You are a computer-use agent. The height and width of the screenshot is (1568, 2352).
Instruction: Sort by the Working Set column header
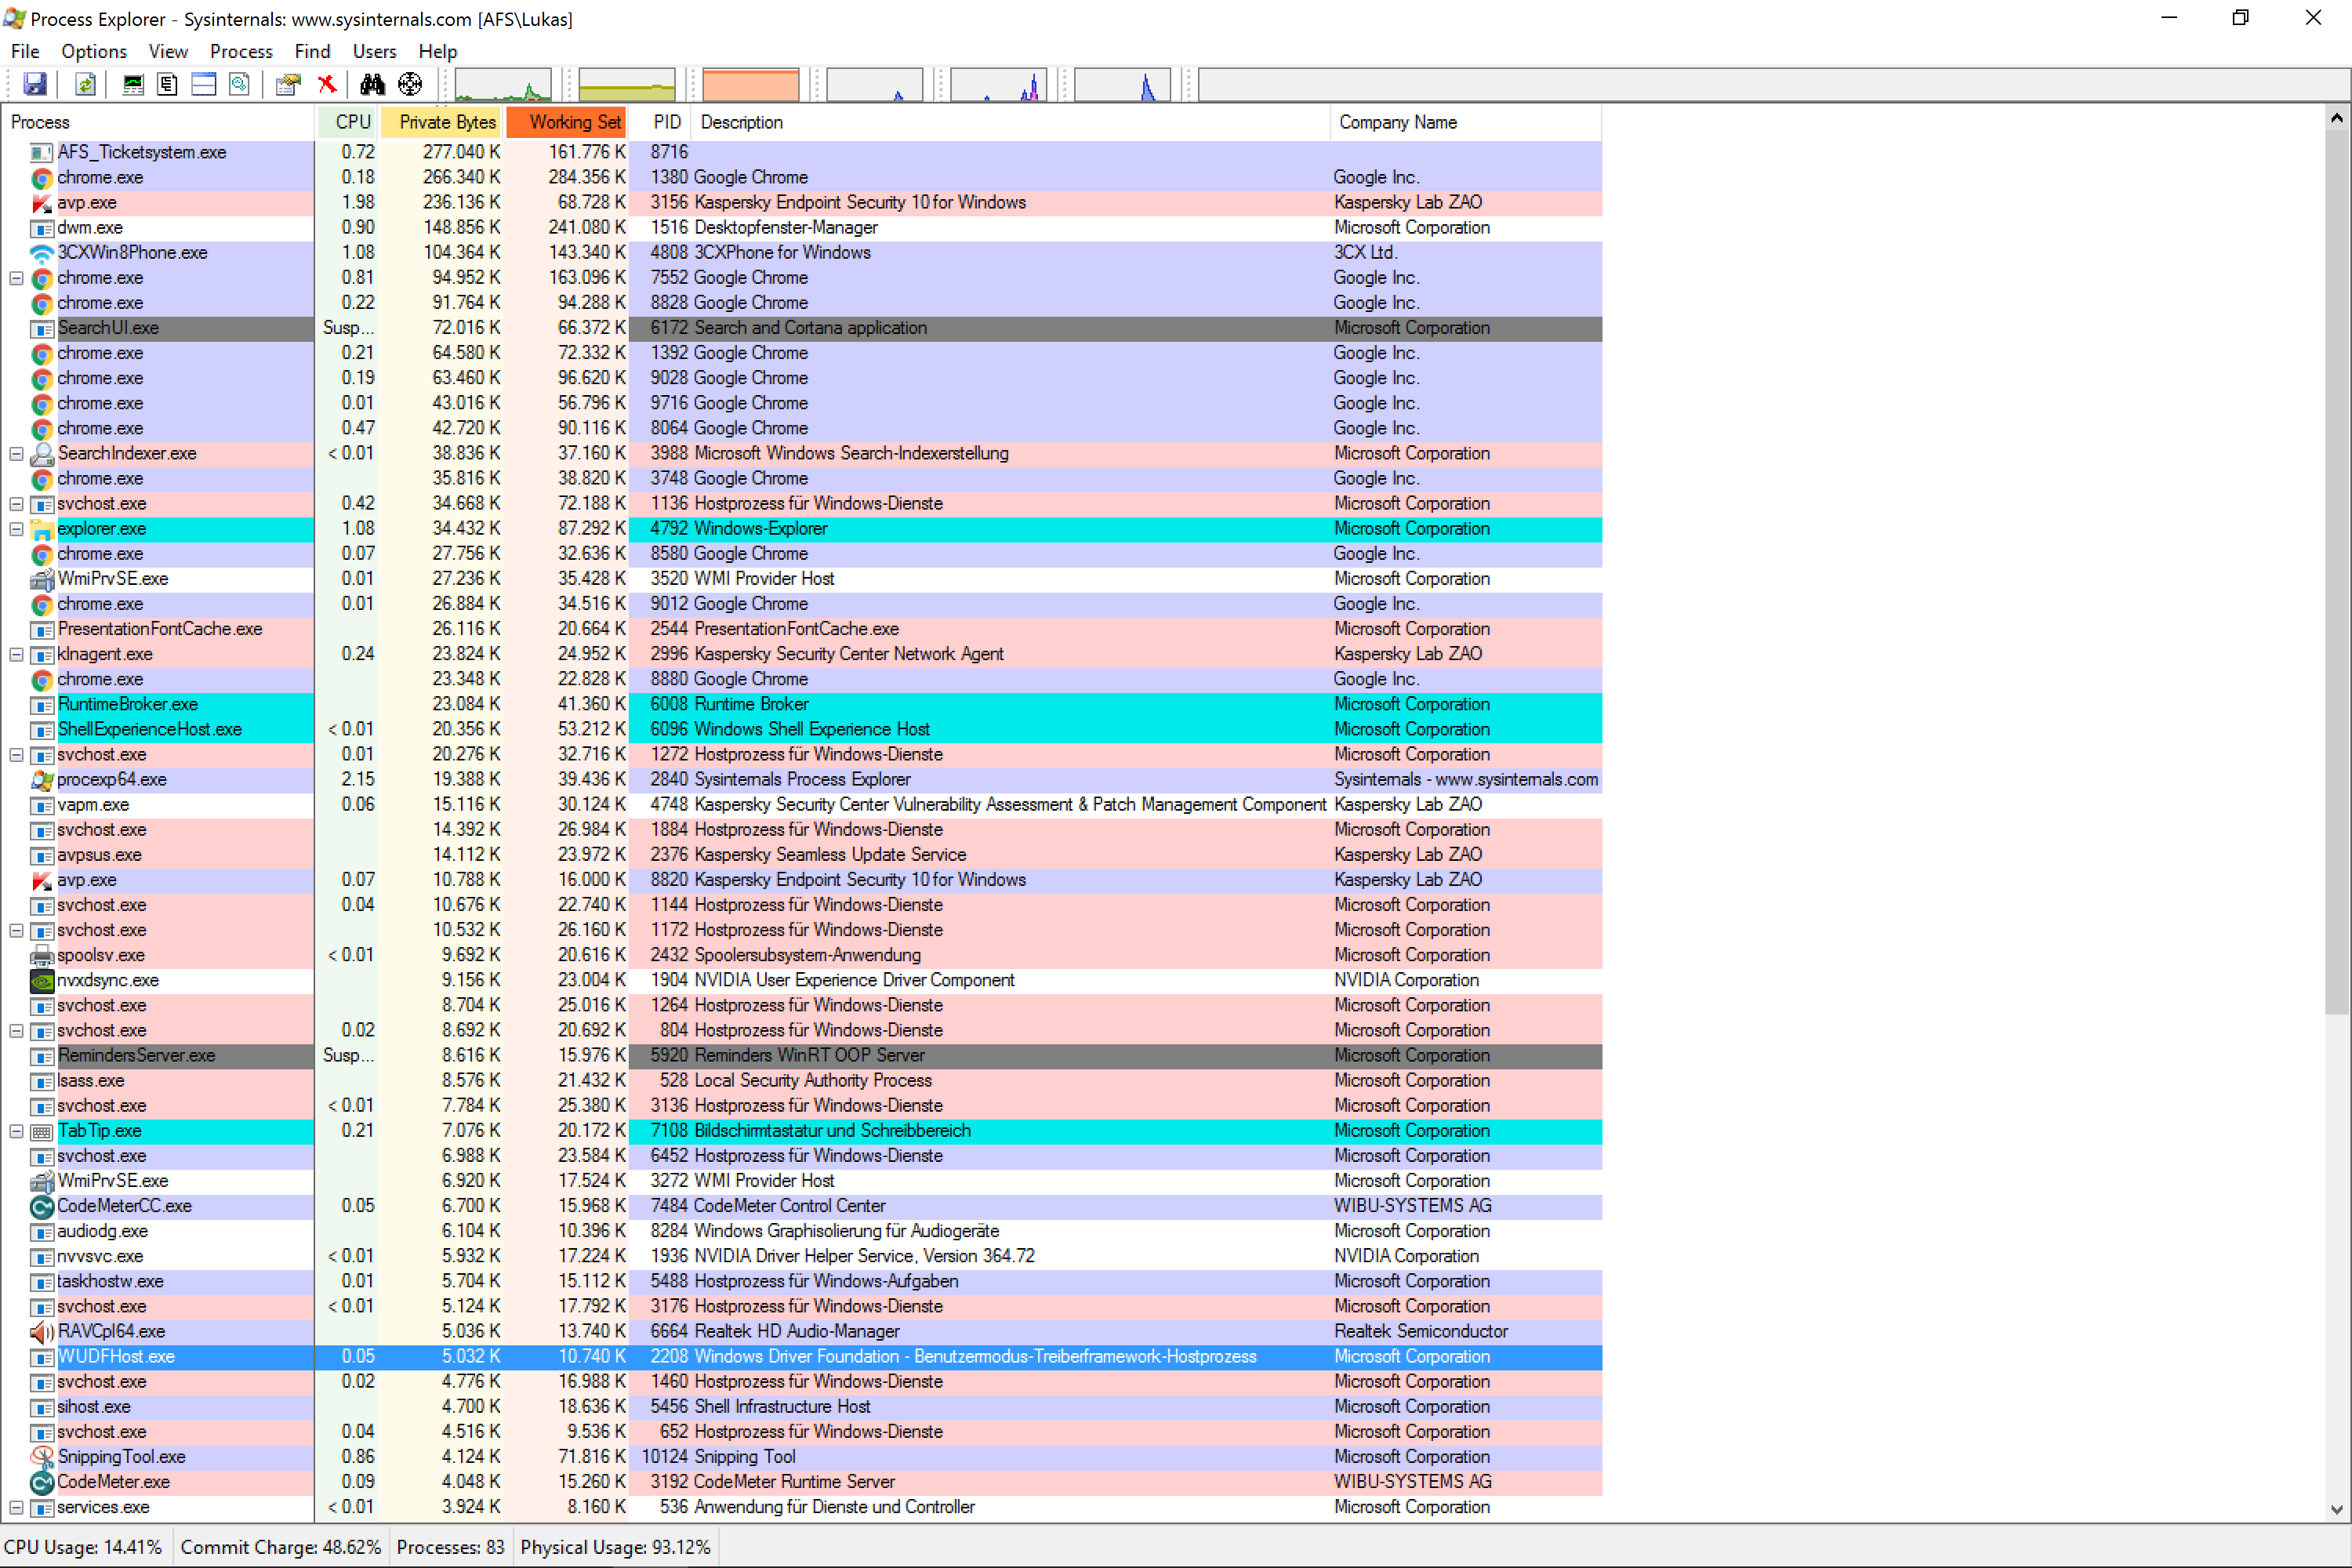[x=566, y=122]
